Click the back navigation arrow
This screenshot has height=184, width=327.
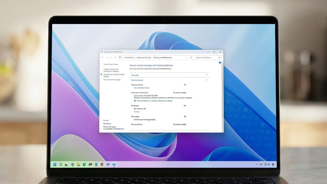coord(102,57)
